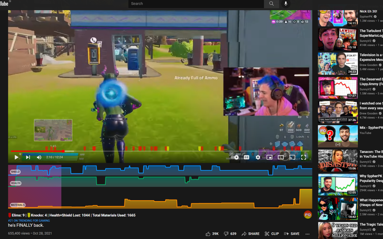
Task: Open the more actions ellipsis menu
Action: pos(307,234)
